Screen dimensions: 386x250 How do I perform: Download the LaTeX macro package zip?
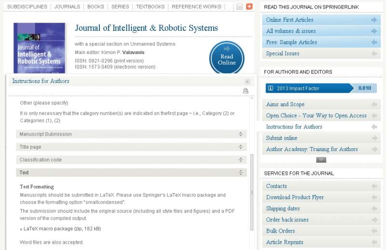62,229
